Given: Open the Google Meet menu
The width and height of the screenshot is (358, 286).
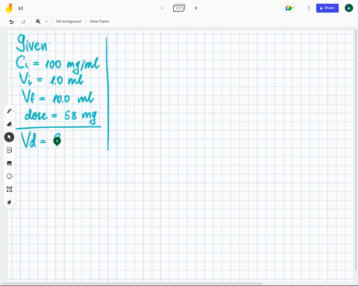Looking at the screenshot, I should point(289,8).
